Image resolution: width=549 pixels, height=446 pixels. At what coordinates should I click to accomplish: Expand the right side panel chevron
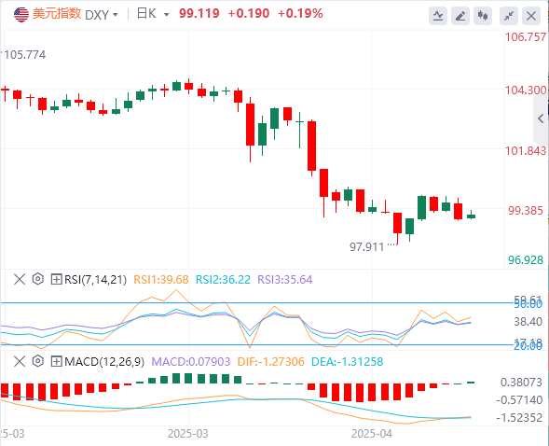coord(541,118)
